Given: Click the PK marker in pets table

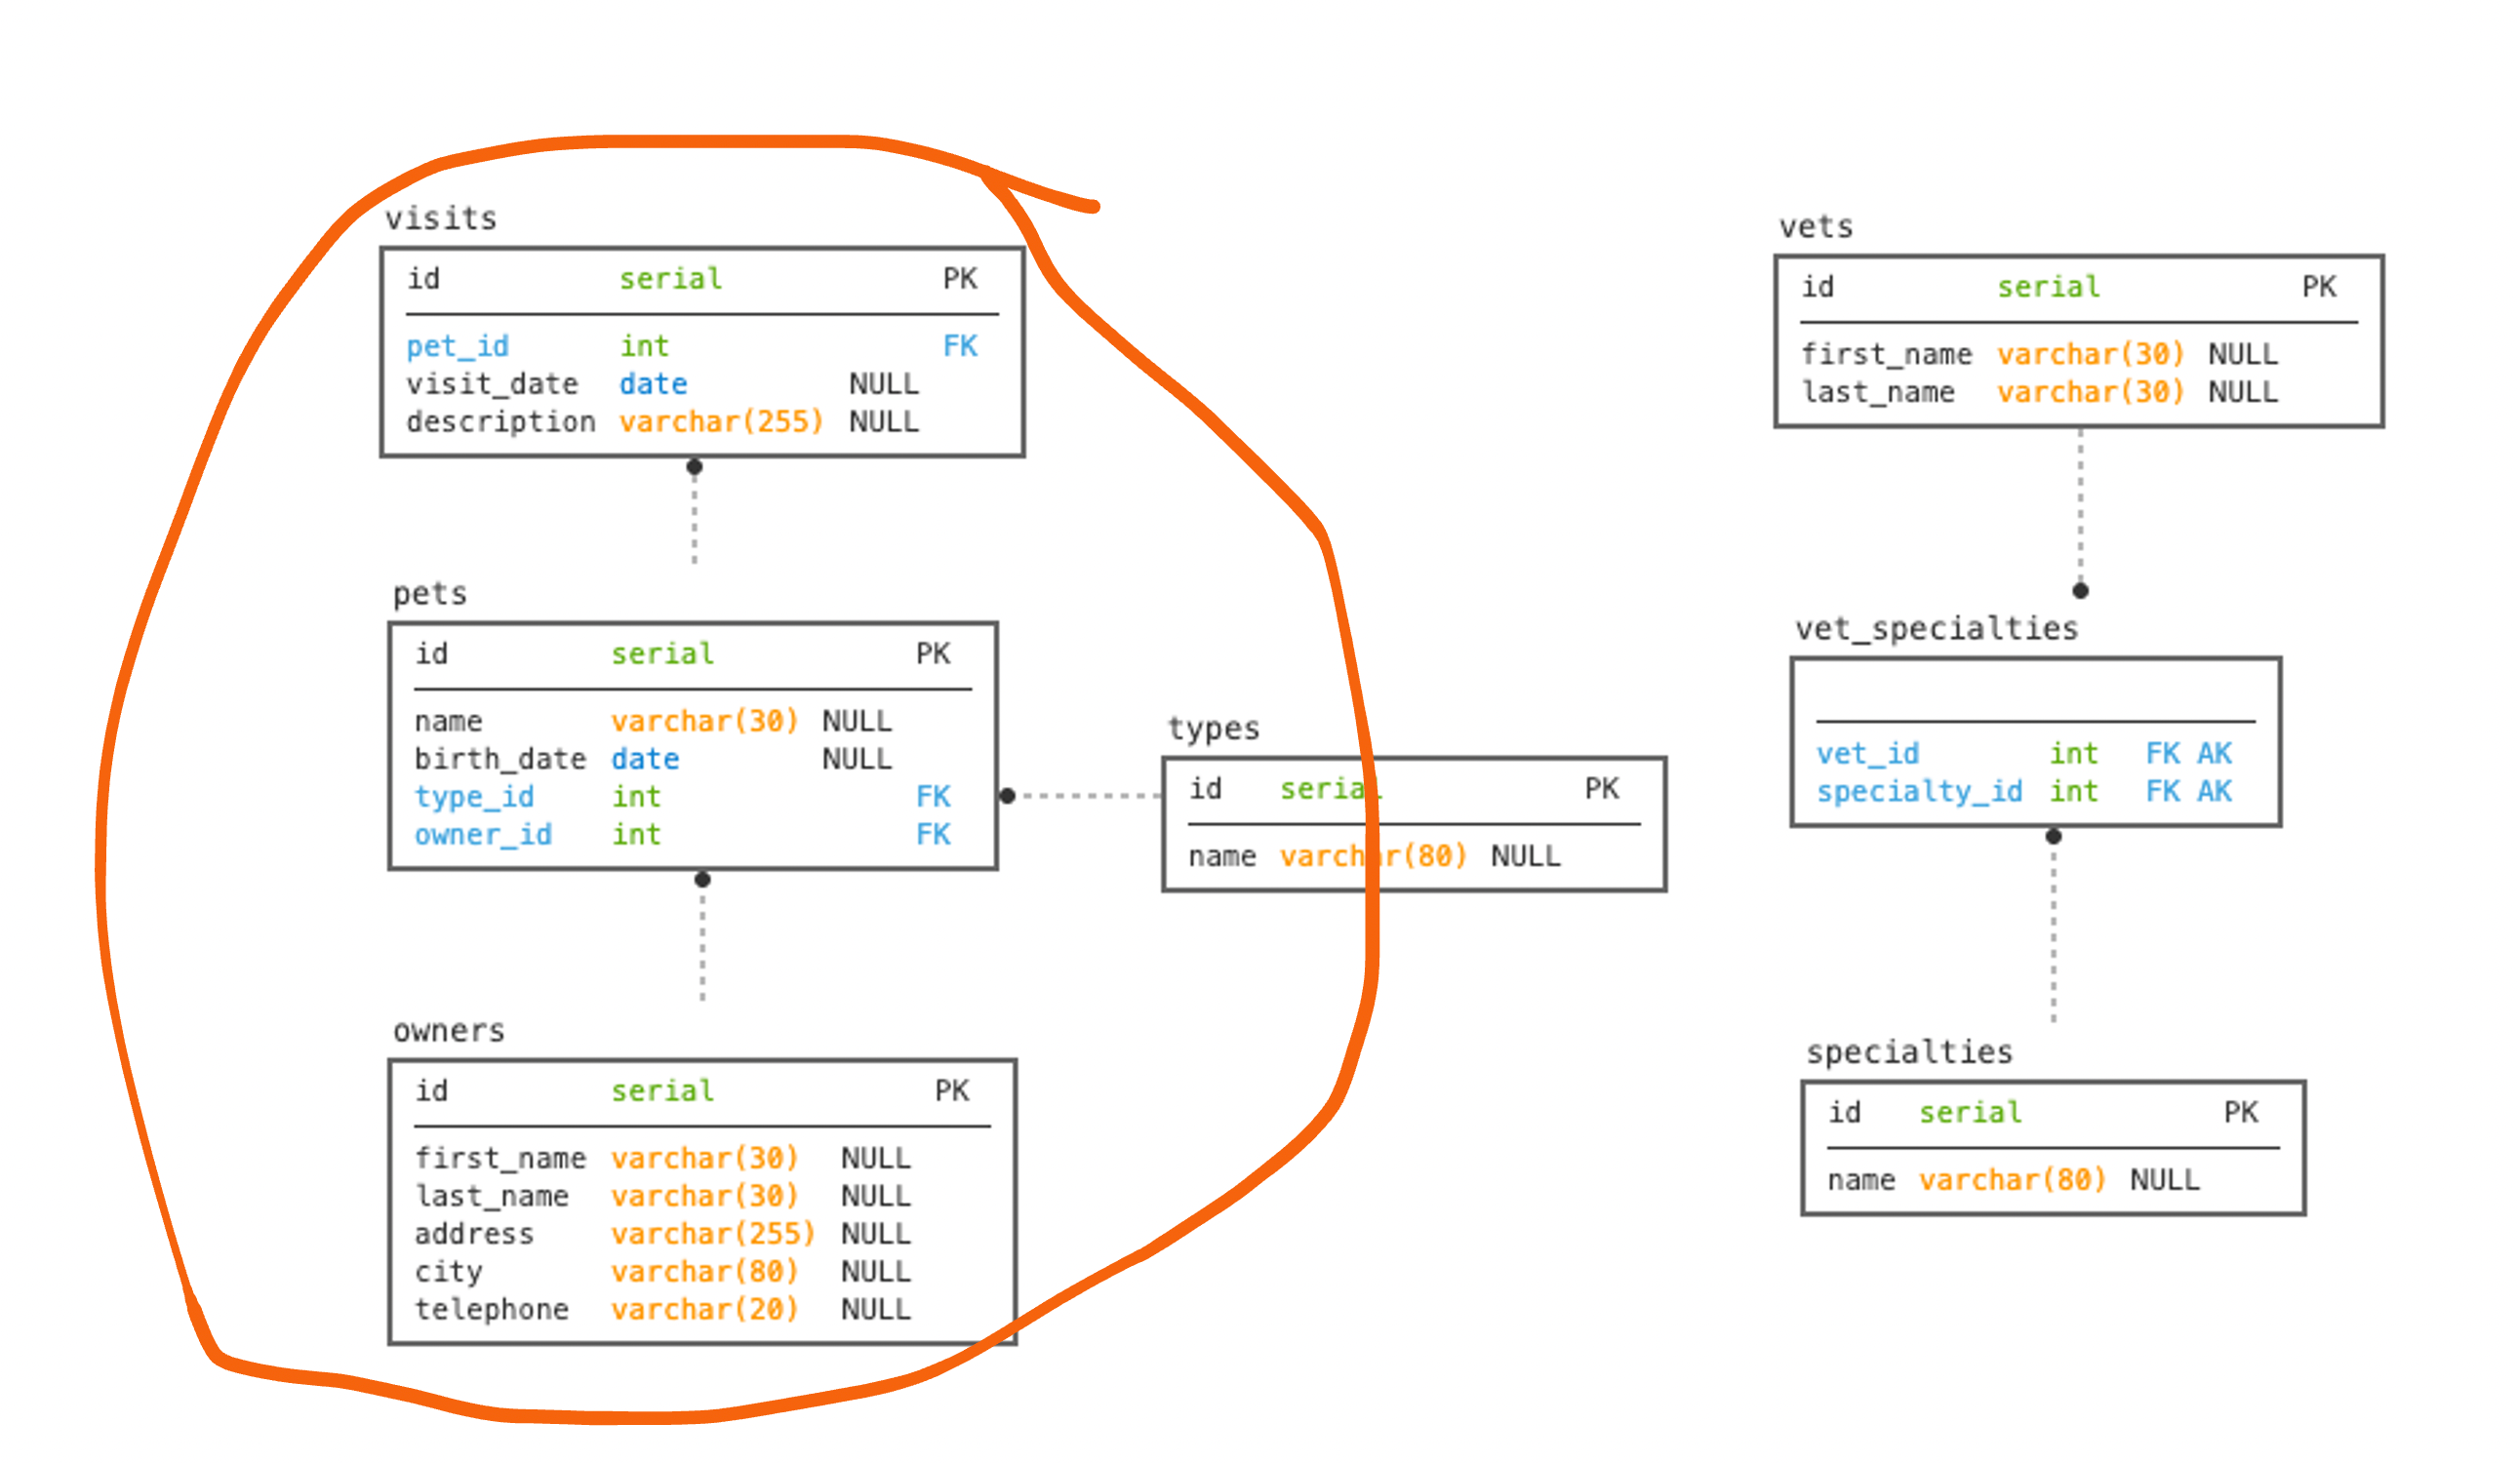Looking at the screenshot, I should tap(935, 655).
